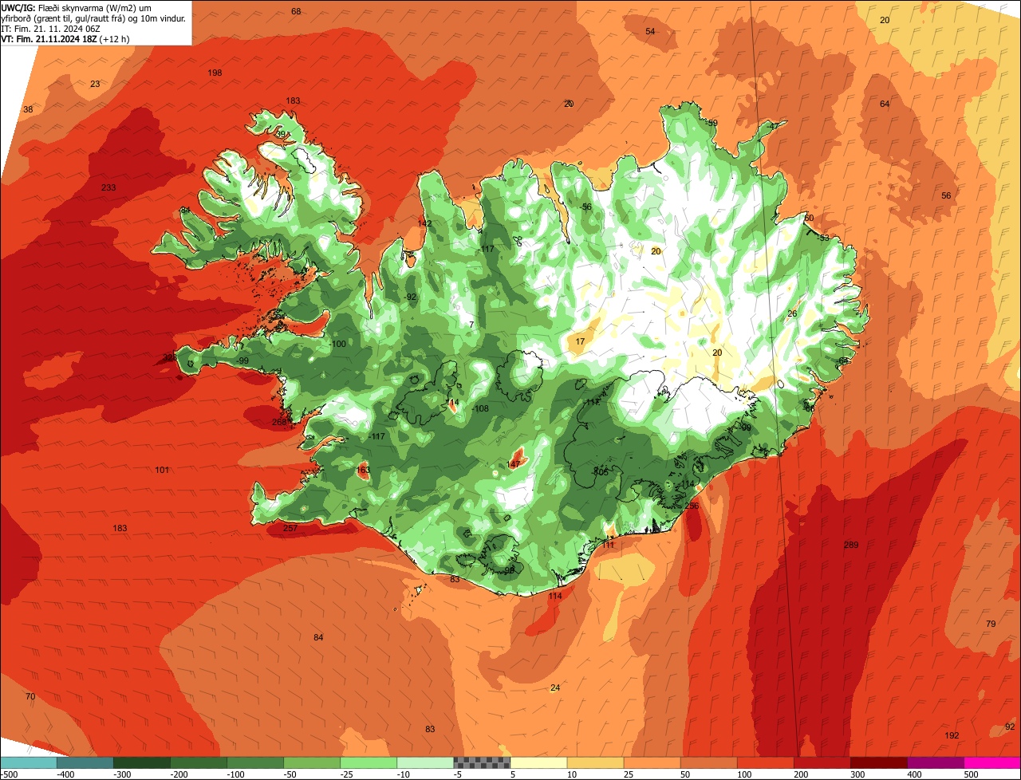Click the darkest green swatch between -300 and -200
Image resolution: width=1021 pixels, height=780 pixels.
142,762
